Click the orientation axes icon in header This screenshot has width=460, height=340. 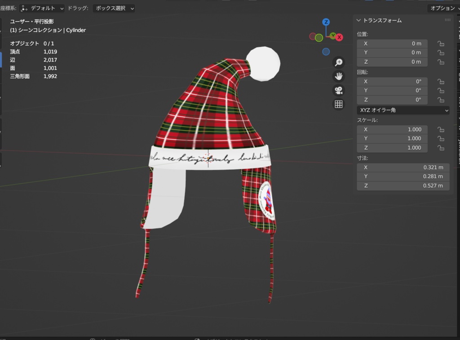click(x=24, y=8)
